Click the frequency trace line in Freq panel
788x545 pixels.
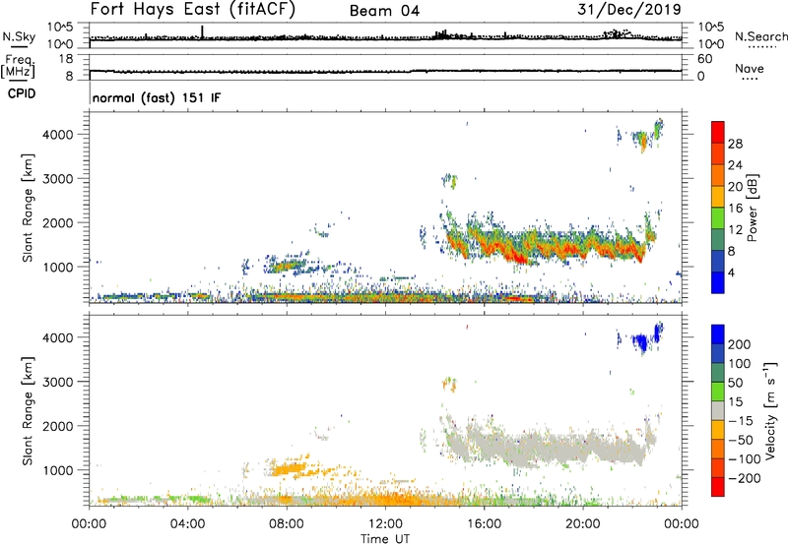click(385, 71)
